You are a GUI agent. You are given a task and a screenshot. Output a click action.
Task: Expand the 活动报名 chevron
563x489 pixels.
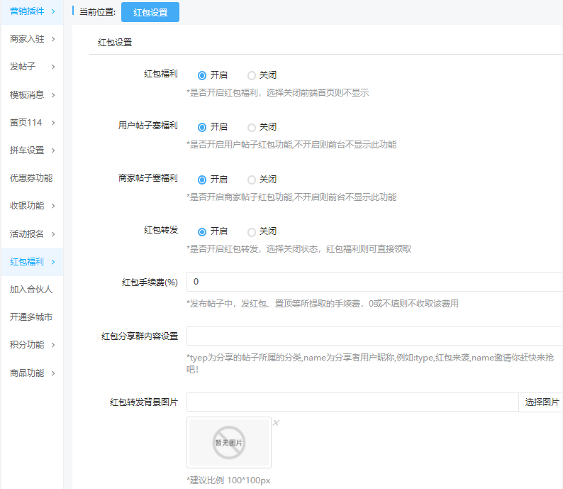(53, 234)
